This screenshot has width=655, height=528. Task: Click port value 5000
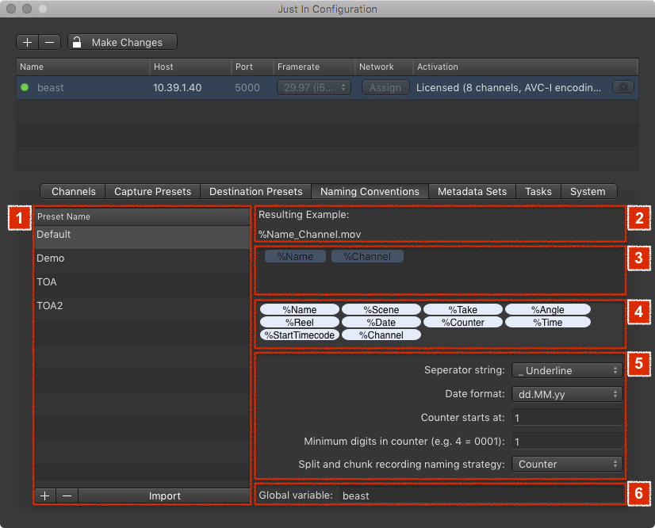coord(247,88)
